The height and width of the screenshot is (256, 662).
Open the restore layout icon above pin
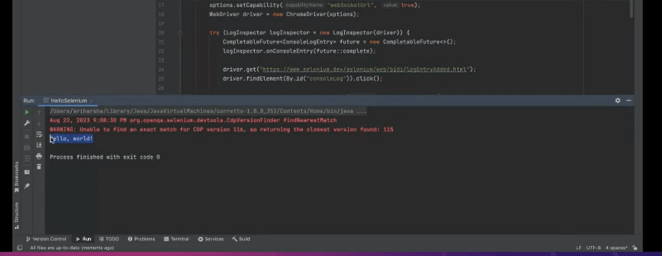click(x=27, y=172)
